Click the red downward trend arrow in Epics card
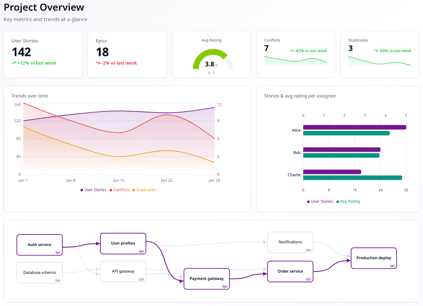Screen dimensions: 423x306 tap(98, 63)
